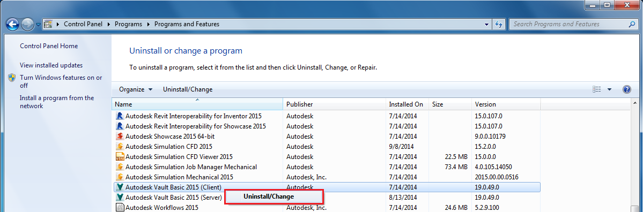This screenshot has height=212, width=643.
Task: Sort by the Version column header
Action: [x=506, y=104]
